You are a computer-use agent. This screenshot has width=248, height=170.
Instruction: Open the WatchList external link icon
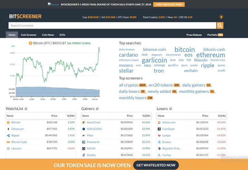pos(26,109)
